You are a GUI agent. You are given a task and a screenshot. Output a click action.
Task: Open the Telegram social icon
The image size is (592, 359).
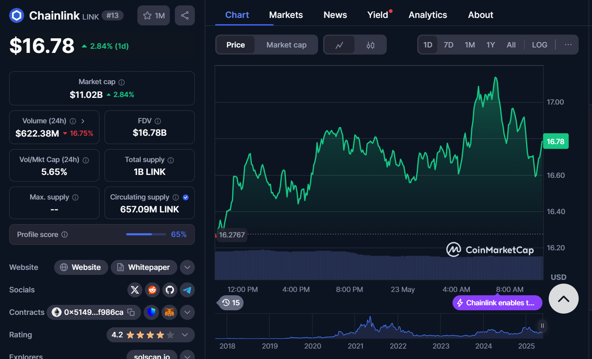pos(187,290)
